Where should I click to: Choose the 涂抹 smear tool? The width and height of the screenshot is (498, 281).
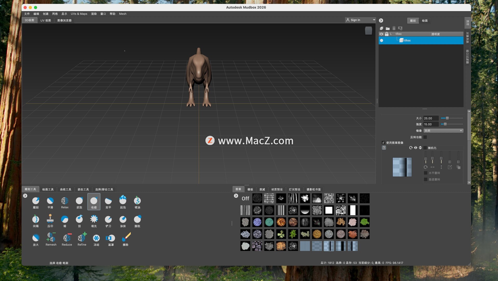[x=123, y=221]
